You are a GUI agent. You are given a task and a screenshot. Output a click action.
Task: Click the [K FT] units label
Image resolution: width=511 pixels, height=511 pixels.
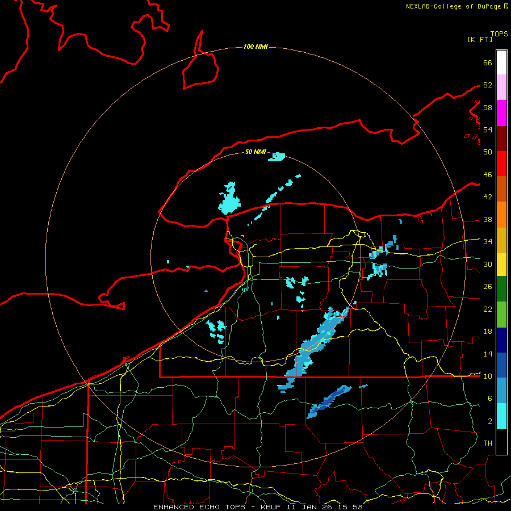click(x=480, y=39)
